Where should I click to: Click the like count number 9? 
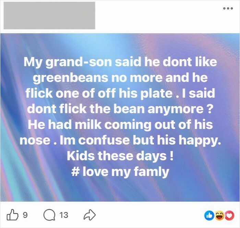pos(24,215)
